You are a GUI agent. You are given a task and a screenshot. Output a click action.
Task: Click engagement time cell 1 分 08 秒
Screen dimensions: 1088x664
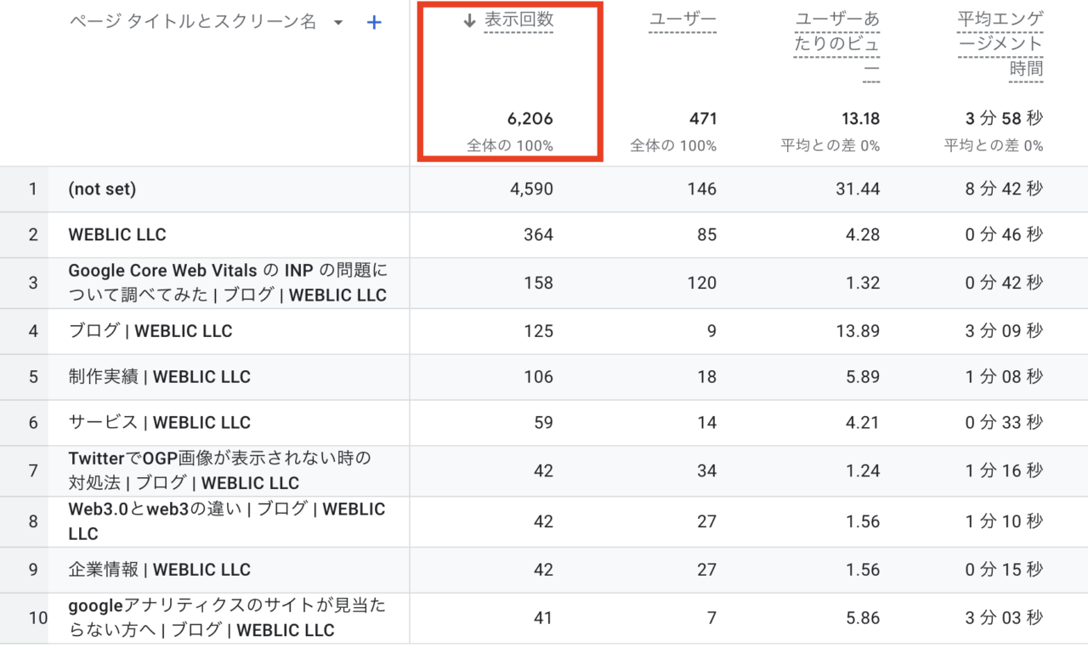click(1004, 377)
